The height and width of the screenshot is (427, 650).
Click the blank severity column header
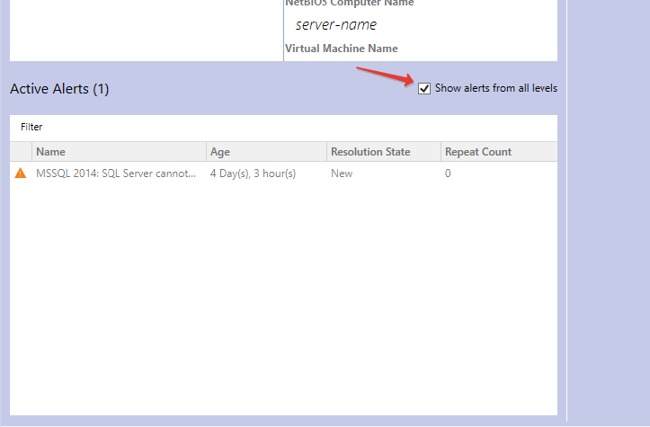point(21,152)
